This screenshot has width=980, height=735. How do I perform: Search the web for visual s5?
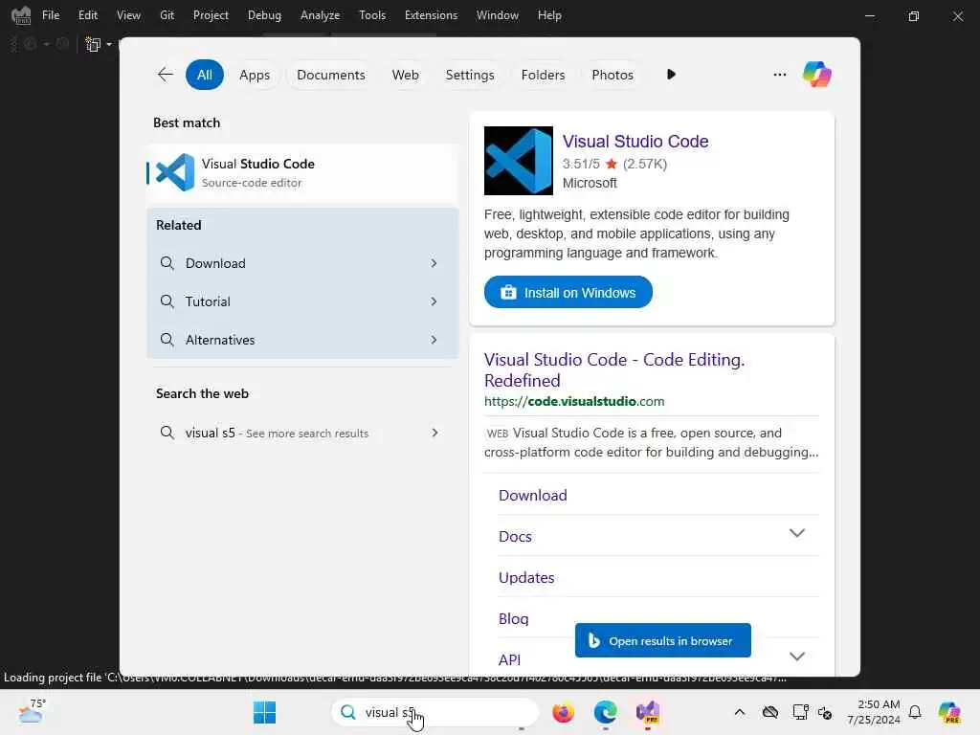point(302,433)
